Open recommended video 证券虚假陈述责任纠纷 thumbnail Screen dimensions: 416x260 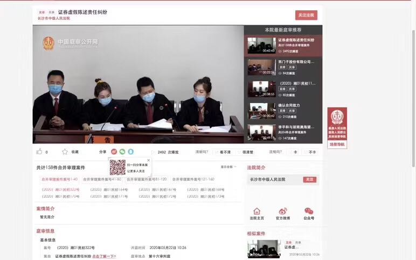pyautogui.click(x=261, y=46)
